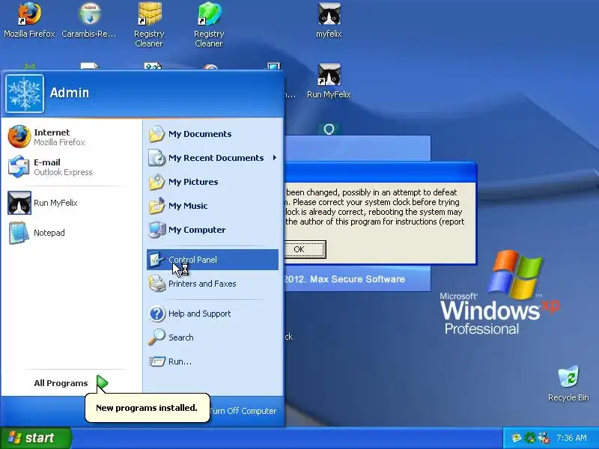This screenshot has width=599, height=449.
Task: Click the My Documents folder icon
Action: (x=157, y=134)
